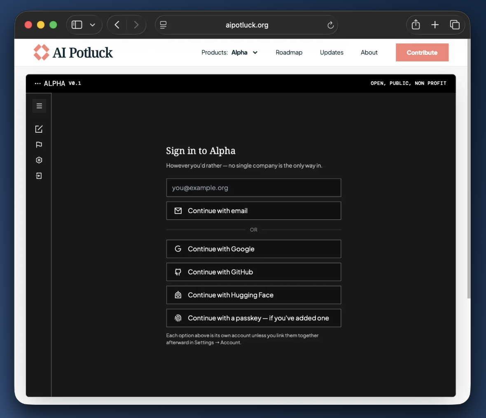The height and width of the screenshot is (418, 486).
Task: Open a new tab with plus icon
Action: [x=435, y=25]
